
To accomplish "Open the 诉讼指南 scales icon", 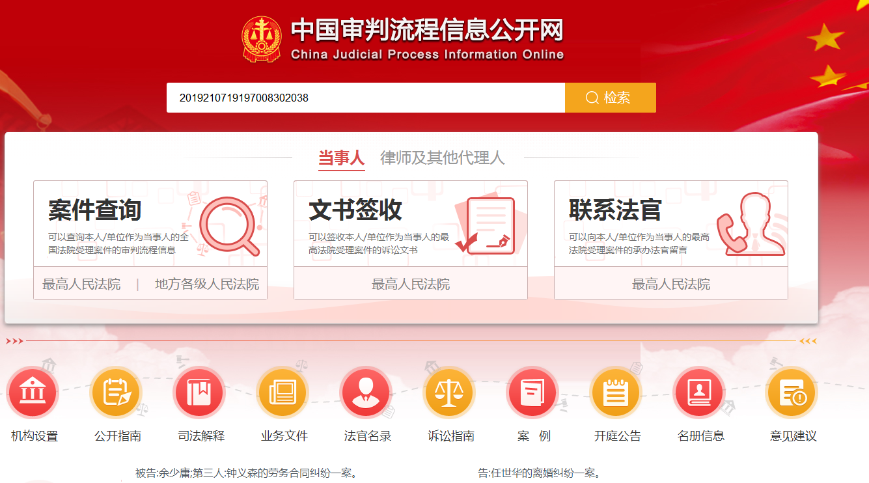I will [x=449, y=393].
